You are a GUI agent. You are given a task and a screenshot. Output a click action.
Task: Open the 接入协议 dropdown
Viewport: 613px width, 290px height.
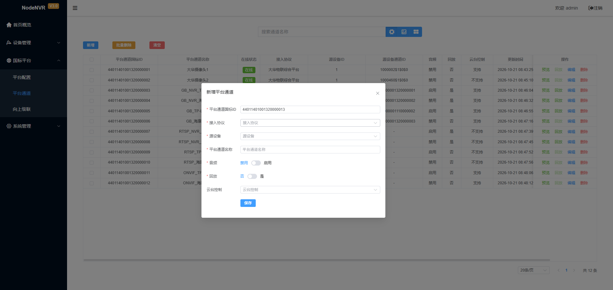[x=310, y=123]
